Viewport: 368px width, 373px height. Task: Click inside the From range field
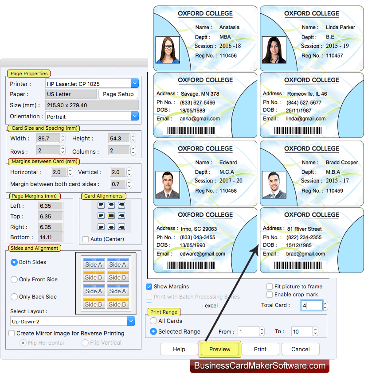[x=248, y=331]
